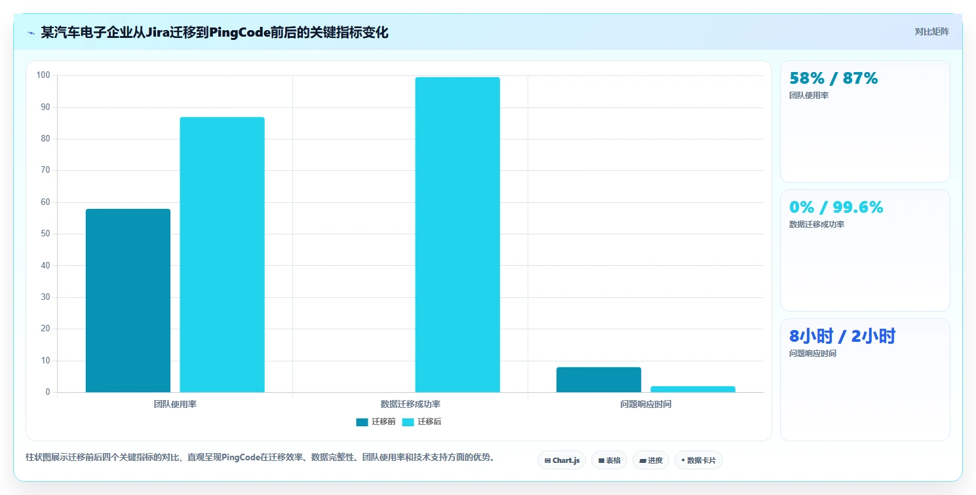Select the 进度 tag
This screenshot has height=495, width=976.
pyautogui.click(x=650, y=460)
